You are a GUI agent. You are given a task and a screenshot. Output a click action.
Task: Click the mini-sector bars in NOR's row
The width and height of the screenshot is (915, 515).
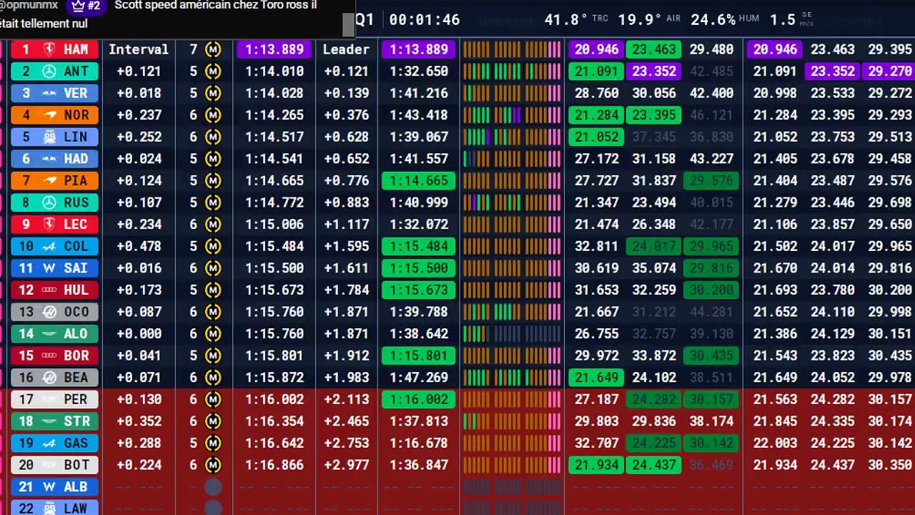[512, 115]
